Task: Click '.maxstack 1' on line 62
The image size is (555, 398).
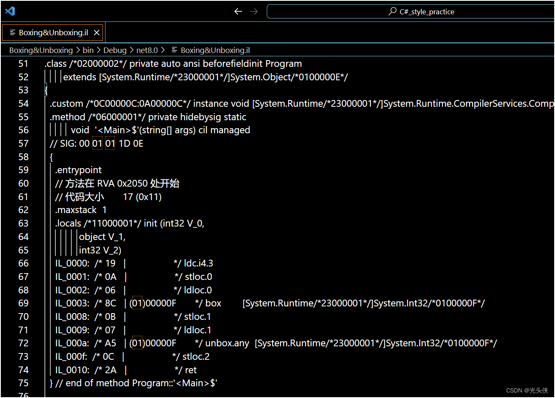Action: pos(81,210)
